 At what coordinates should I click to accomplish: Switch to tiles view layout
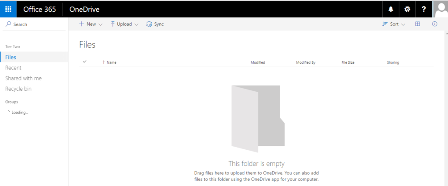[417, 24]
